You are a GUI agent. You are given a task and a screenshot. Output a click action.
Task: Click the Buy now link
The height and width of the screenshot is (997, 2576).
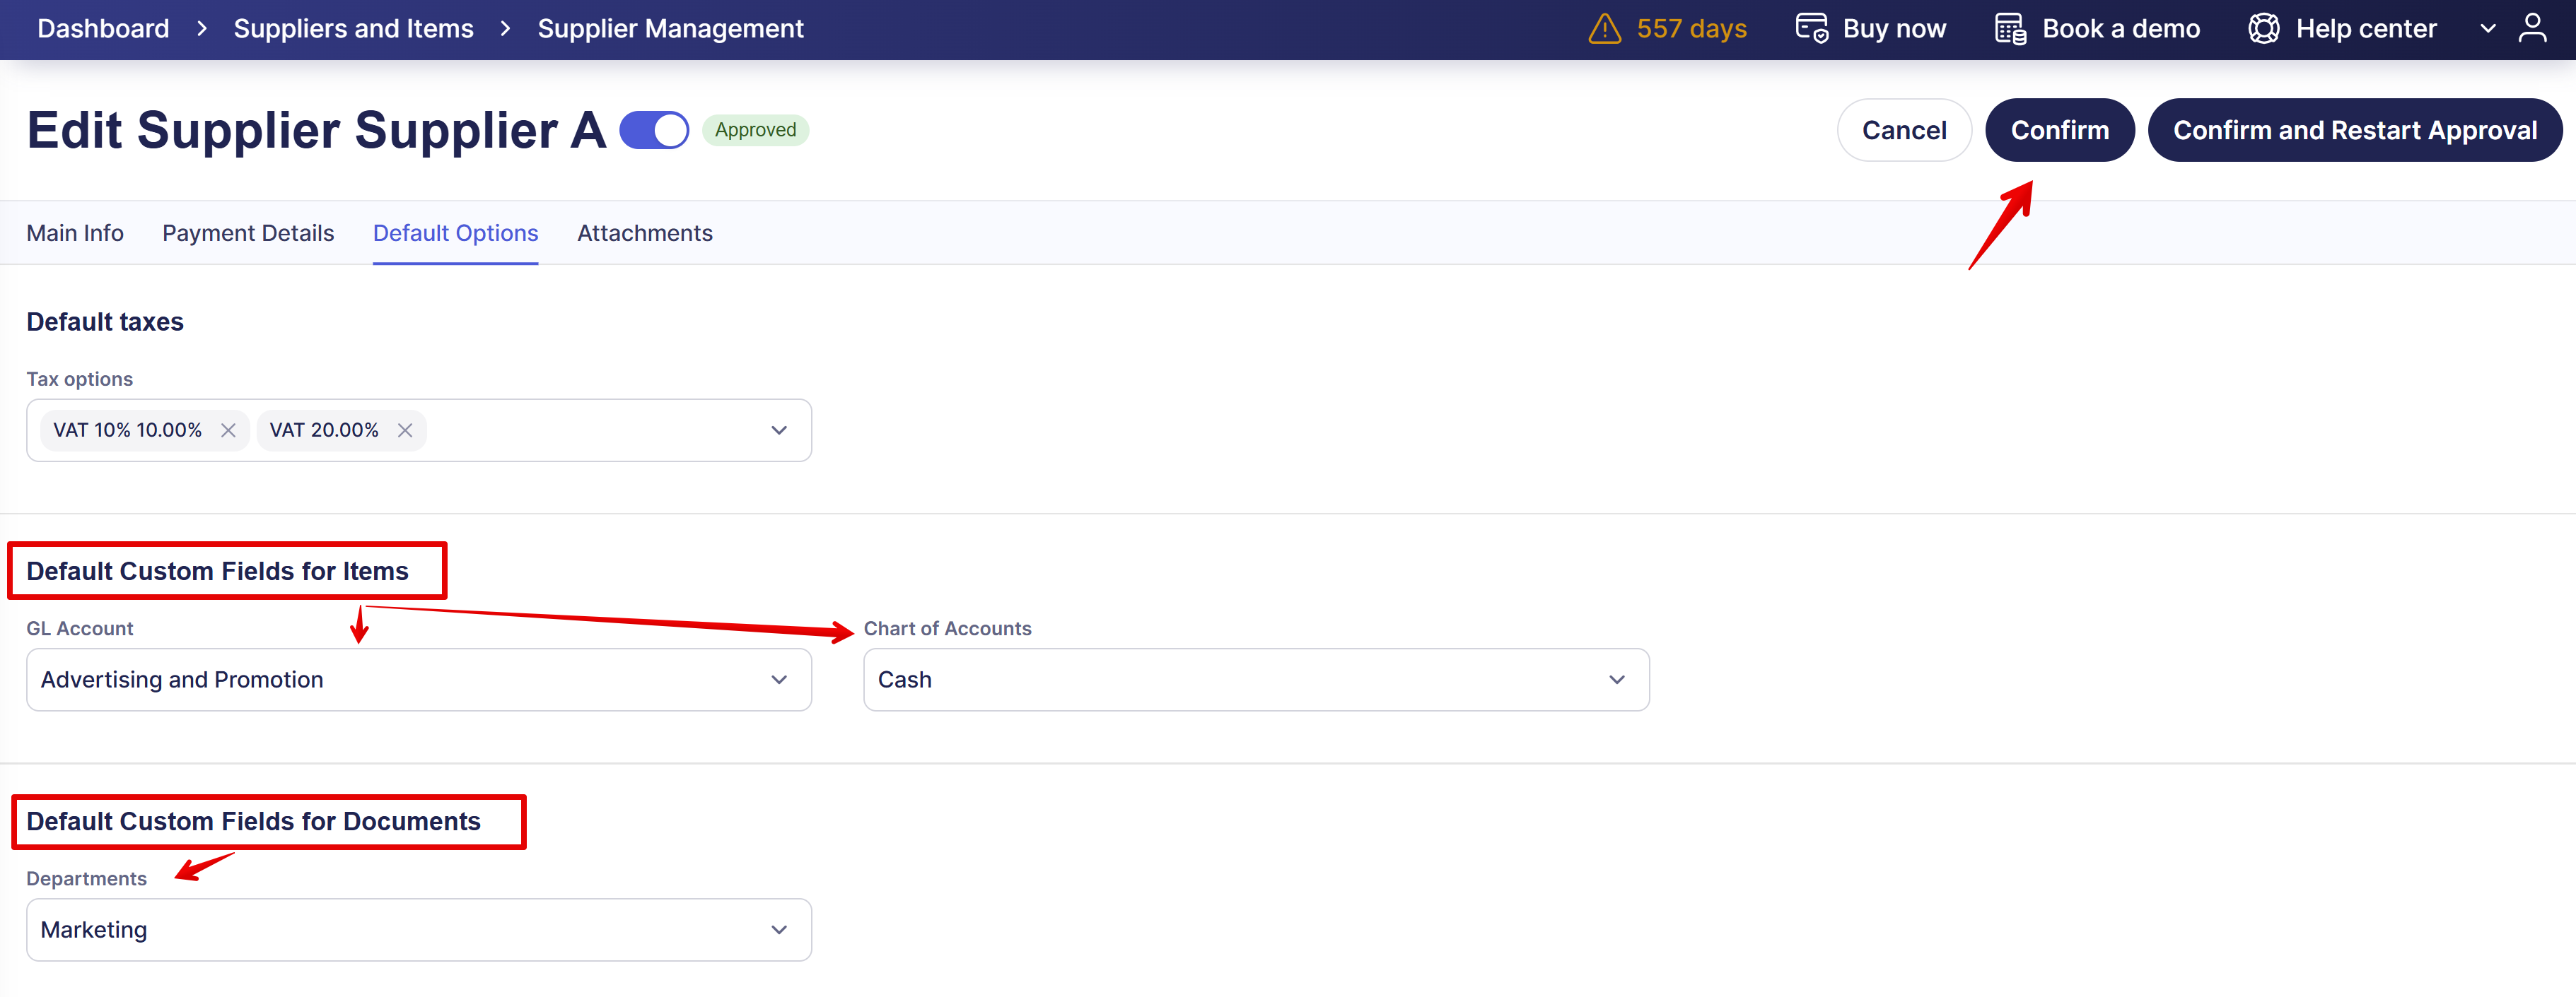pos(1894,28)
